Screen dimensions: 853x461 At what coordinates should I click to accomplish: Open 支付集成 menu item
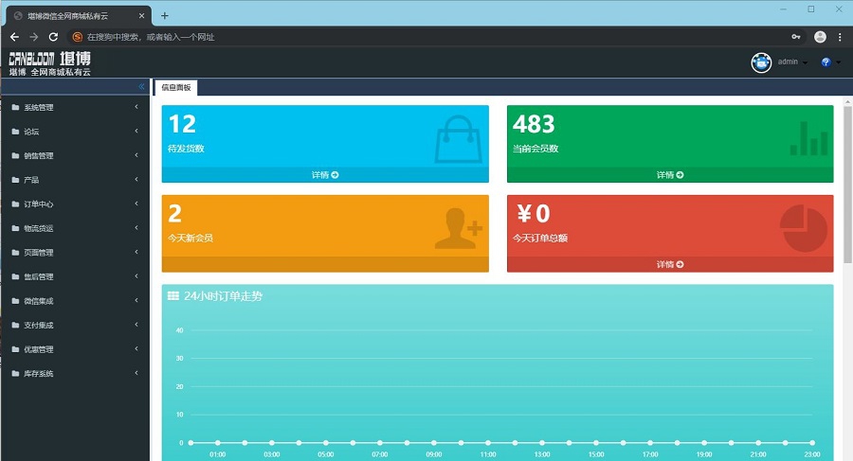[x=75, y=325]
